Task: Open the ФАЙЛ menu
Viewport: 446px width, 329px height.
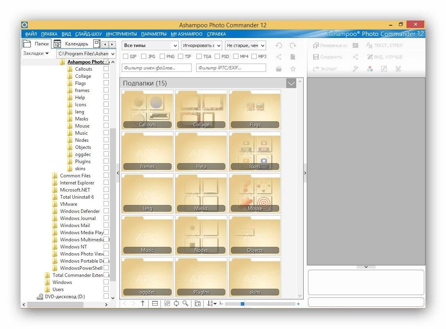Action: pyautogui.click(x=31, y=34)
